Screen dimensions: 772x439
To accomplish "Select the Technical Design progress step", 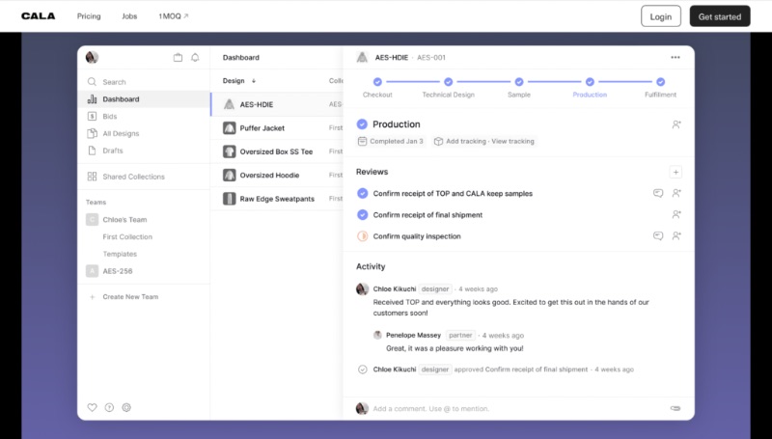I will point(448,88).
